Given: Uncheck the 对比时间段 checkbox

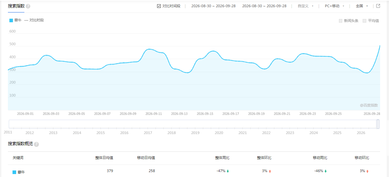Looking at the screenshot, I should [x=159, y=6].
